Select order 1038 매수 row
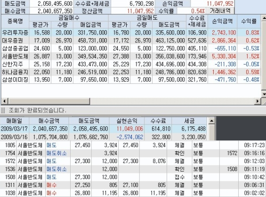 point(133,193)
